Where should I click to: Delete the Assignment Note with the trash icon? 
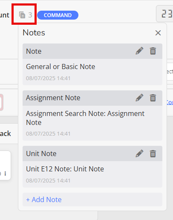(x=153, y=98)
